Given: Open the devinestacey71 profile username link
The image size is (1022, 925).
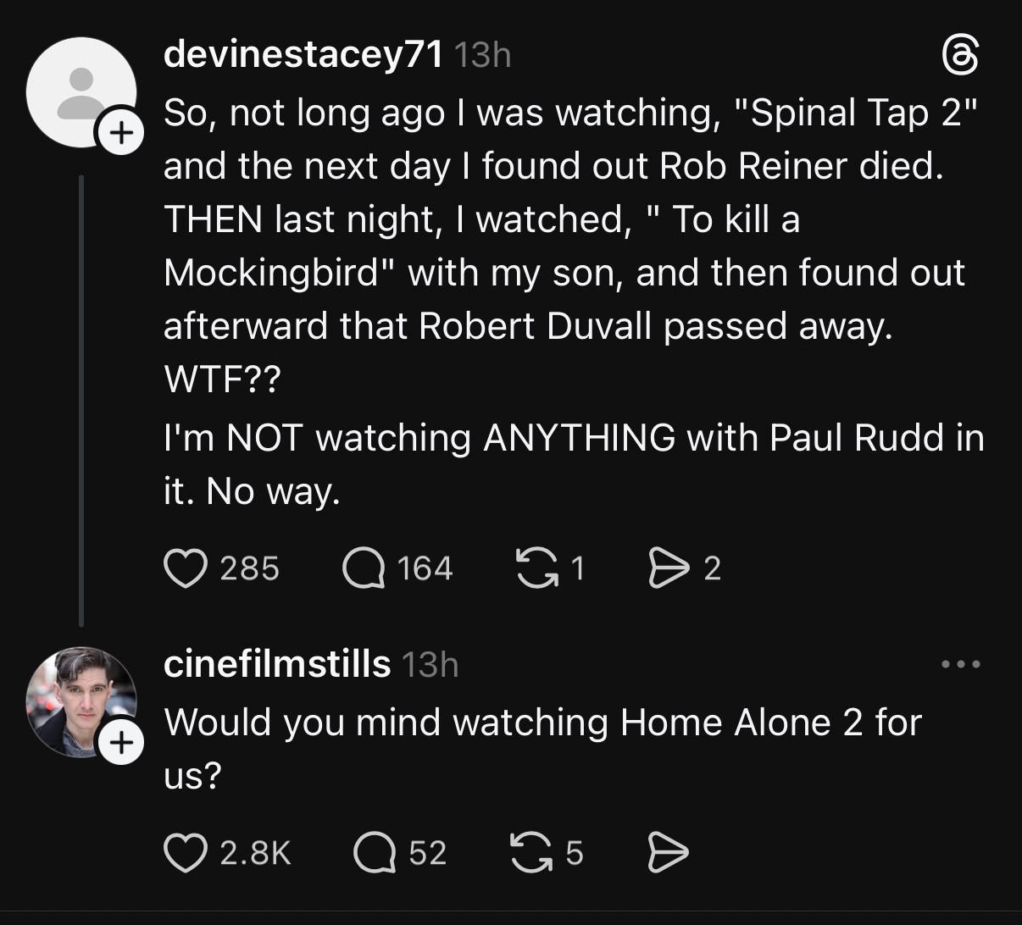Looking at the screenshot, I should [303, 55].
